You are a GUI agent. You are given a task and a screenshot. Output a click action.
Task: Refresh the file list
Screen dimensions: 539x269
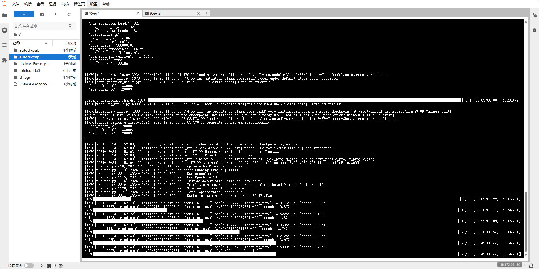[x=69, y=14]
